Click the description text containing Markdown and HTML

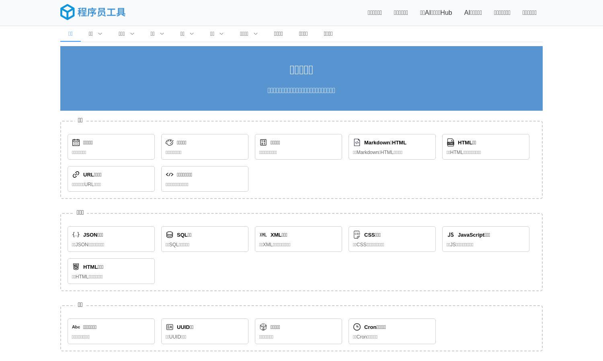tap(377, 152)
